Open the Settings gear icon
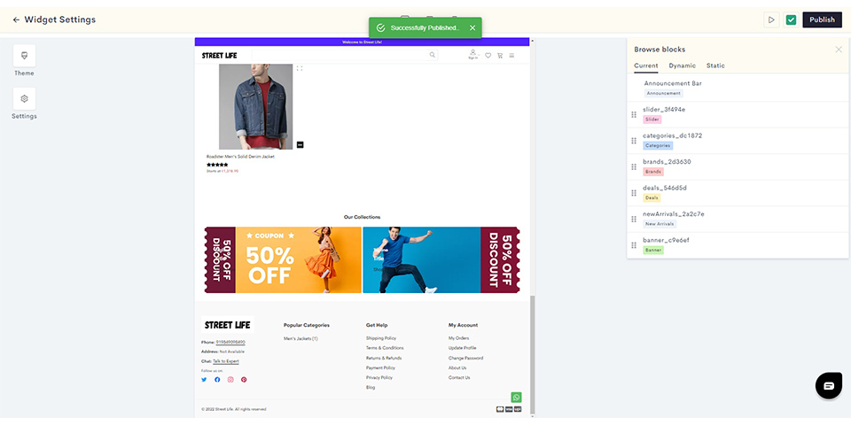The width and height of the screenshot is (851, 425). pos(25,98)
